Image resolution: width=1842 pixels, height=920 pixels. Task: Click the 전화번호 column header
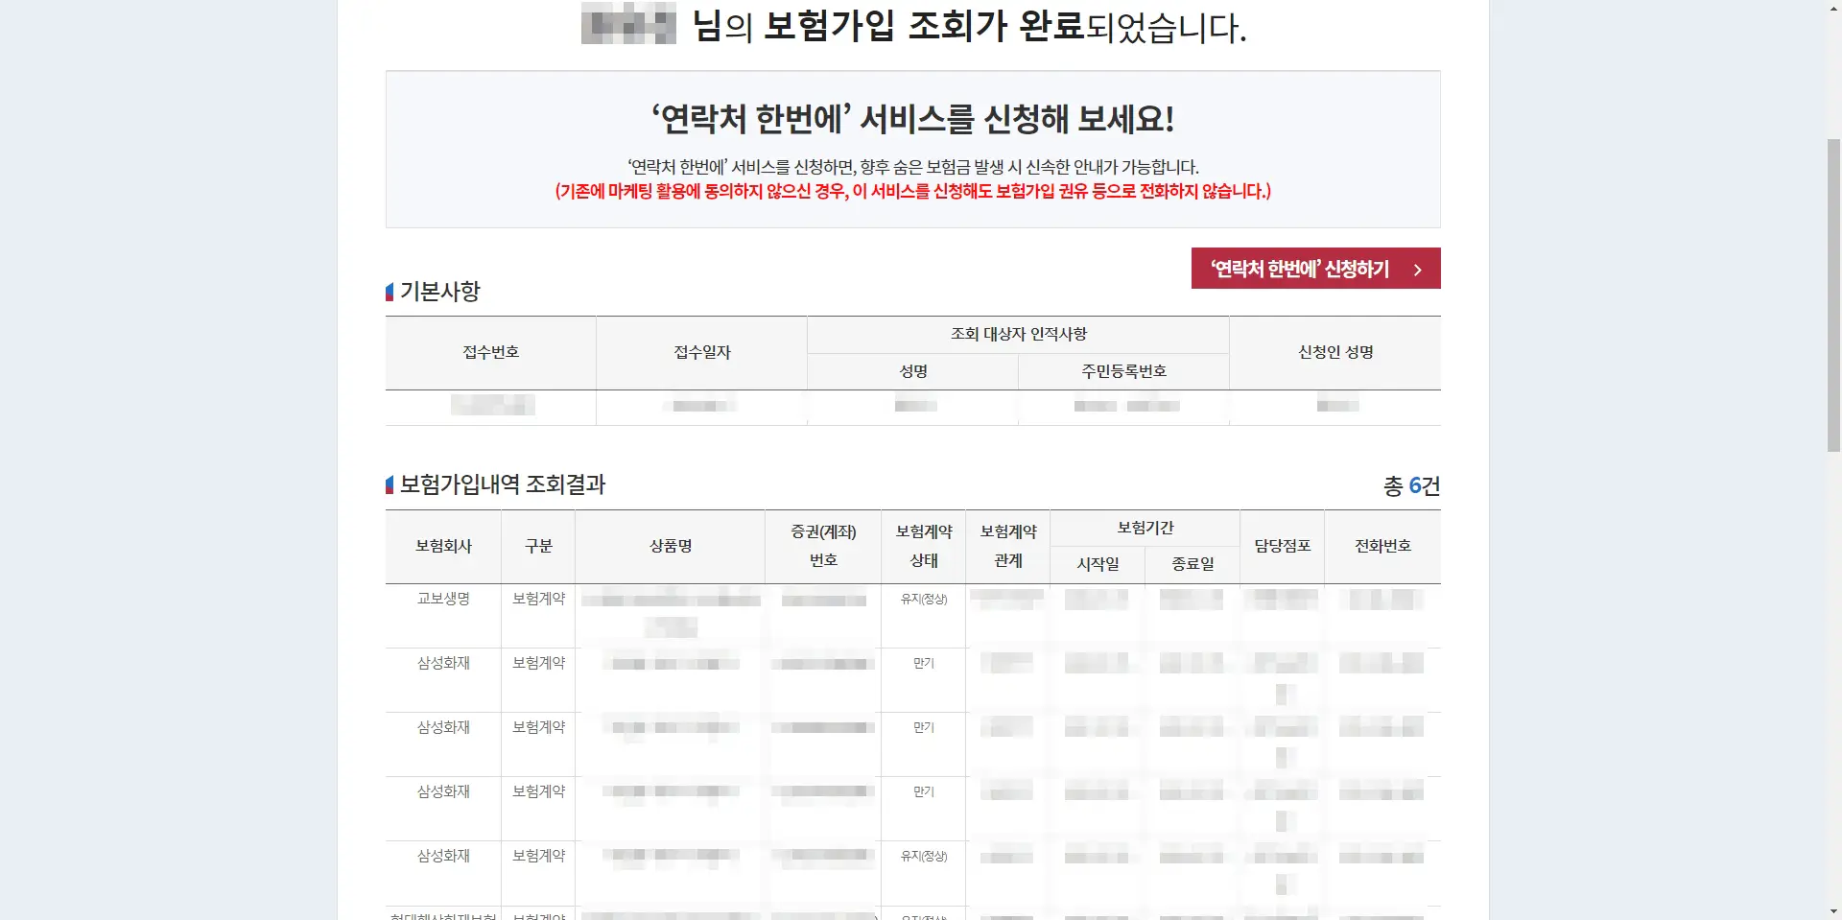point(1382,546)
